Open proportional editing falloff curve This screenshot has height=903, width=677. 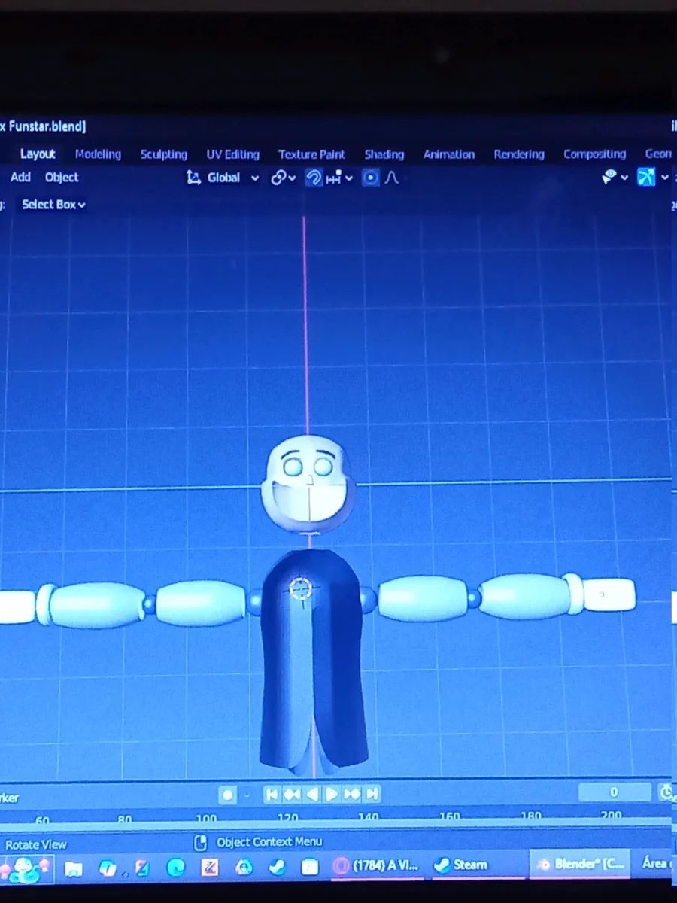point(391,178)
